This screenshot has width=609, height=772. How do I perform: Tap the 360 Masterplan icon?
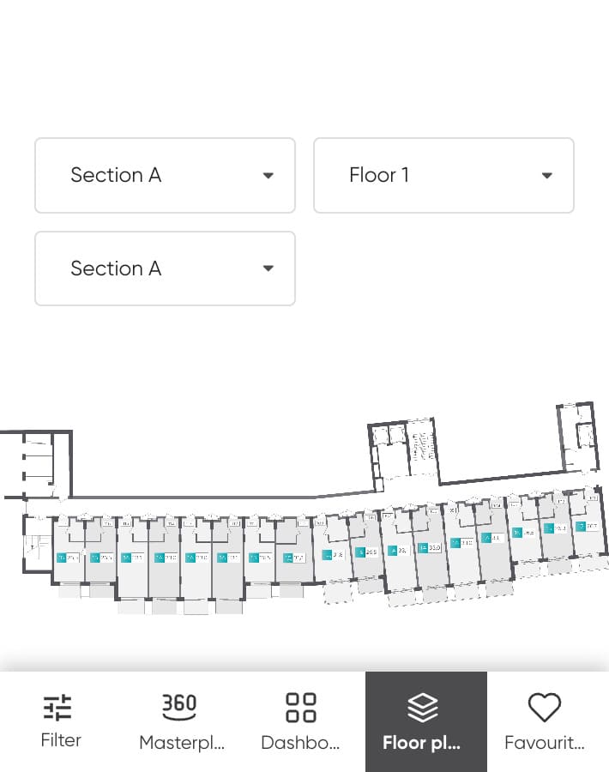[x=179, y=707]
